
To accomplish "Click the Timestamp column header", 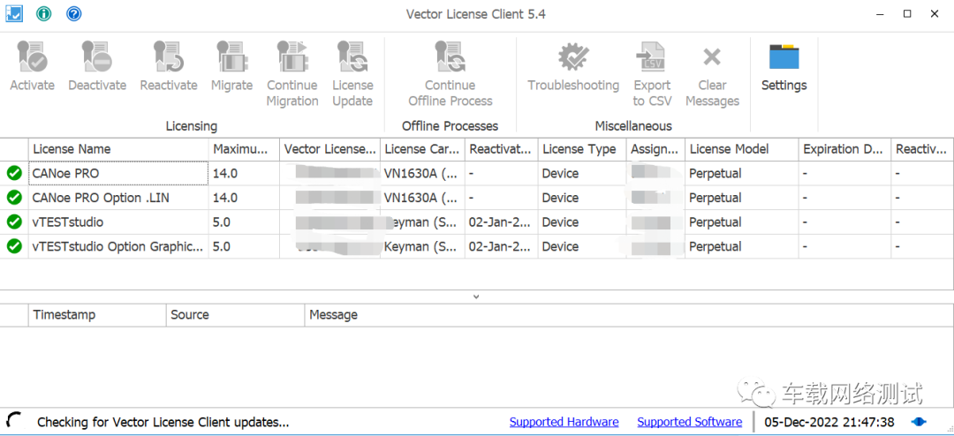I will 97,315.
